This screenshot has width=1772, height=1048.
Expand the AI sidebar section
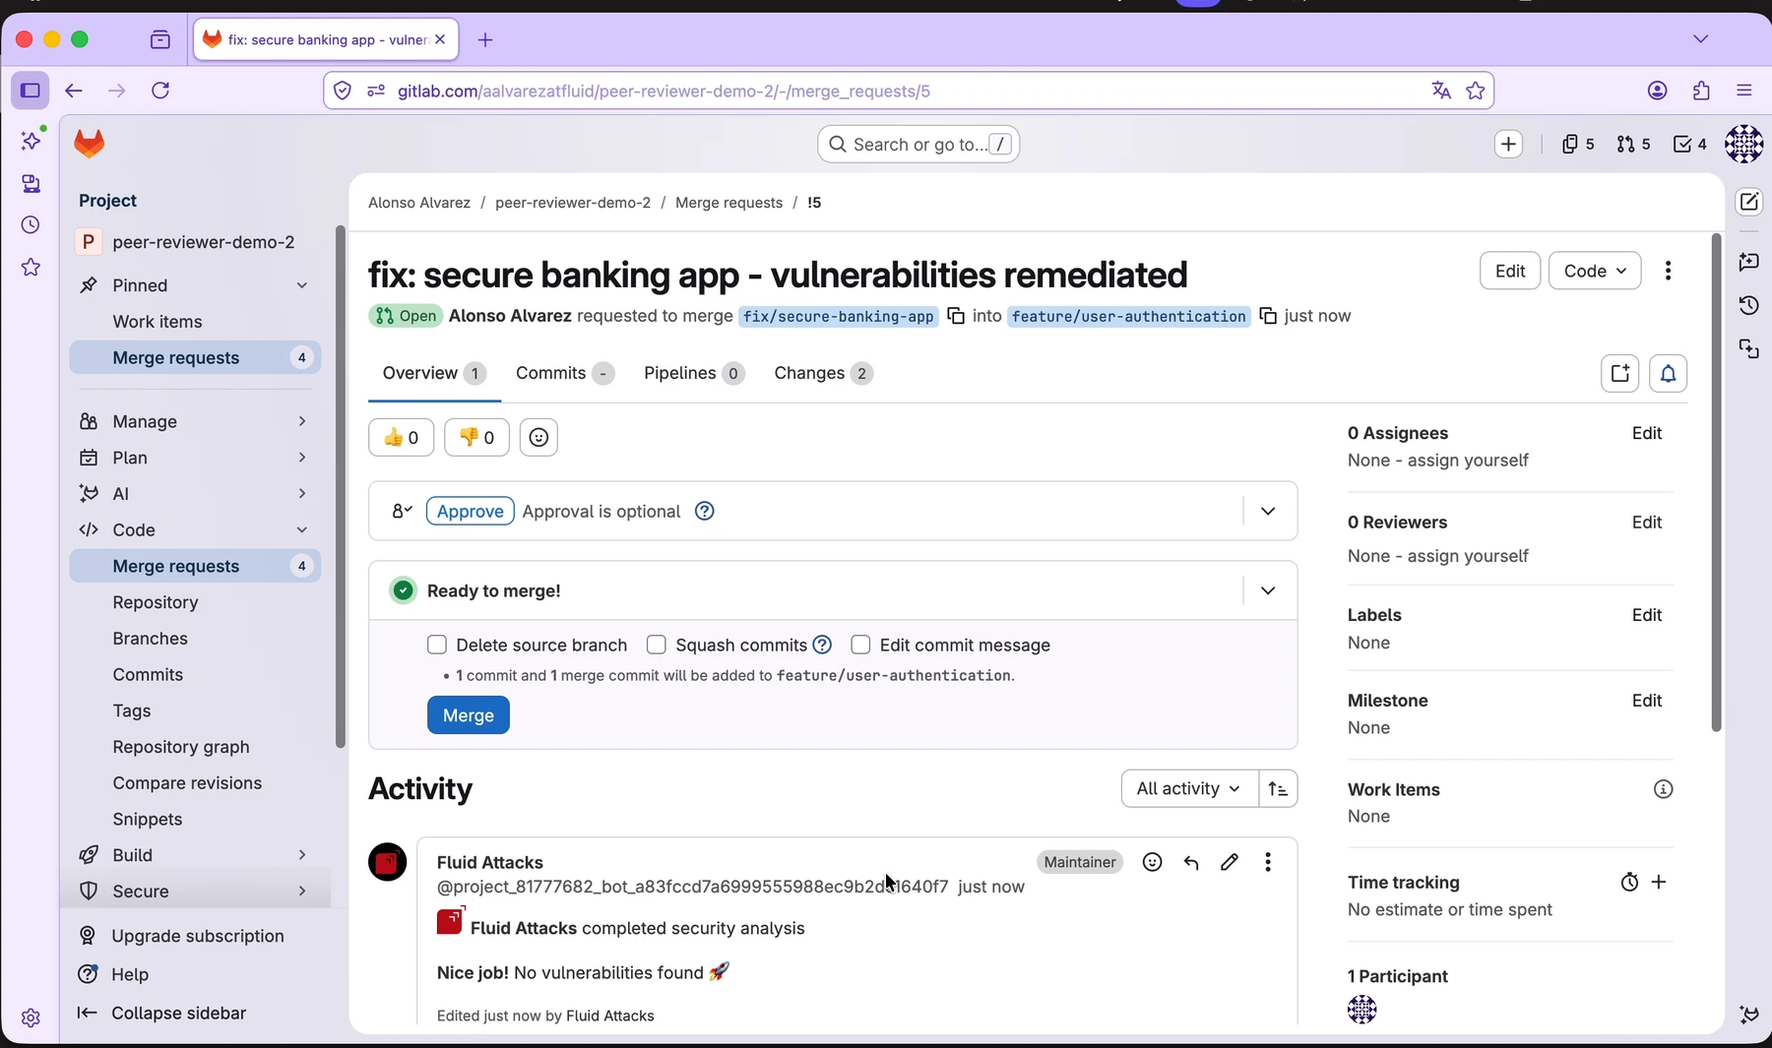tap(302, 493)
